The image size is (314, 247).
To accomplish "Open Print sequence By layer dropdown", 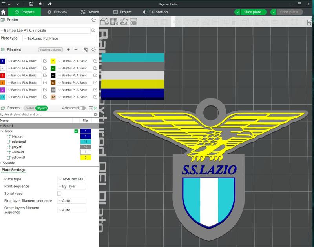I will [71, 186].
